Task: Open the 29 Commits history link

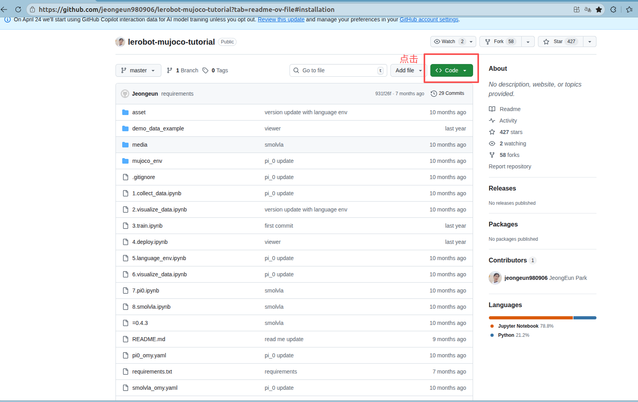Action: [x=447, y=93]
